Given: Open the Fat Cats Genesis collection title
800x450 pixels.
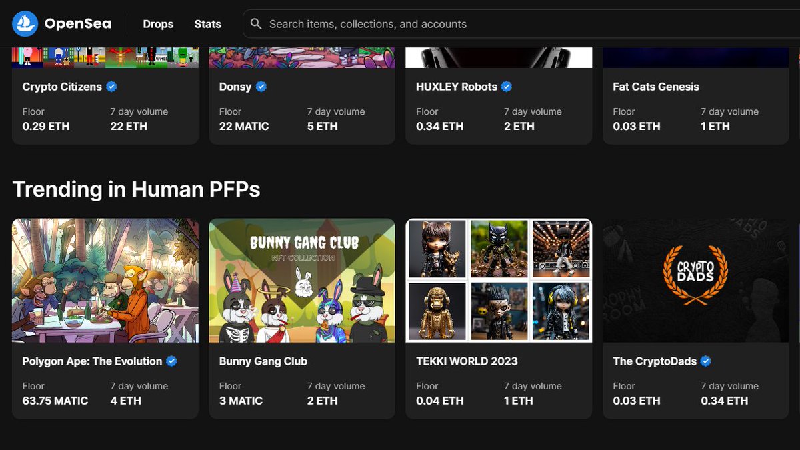Looking at the screenshot, I should 656,87.
